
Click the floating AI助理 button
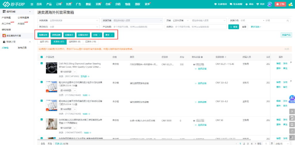coord(292,99)
